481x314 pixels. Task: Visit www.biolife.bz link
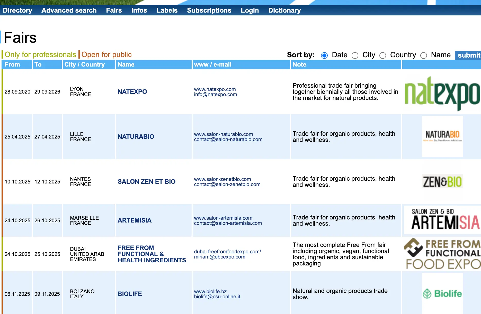click(x=210, y=291)
